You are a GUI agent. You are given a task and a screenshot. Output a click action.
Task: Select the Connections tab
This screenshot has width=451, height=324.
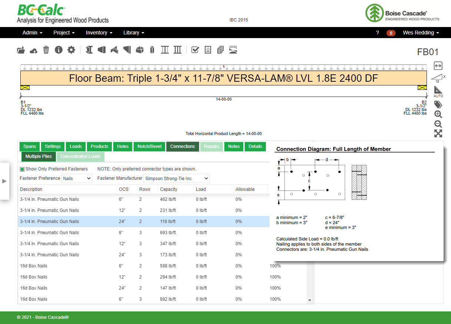[x=183, y=146]
